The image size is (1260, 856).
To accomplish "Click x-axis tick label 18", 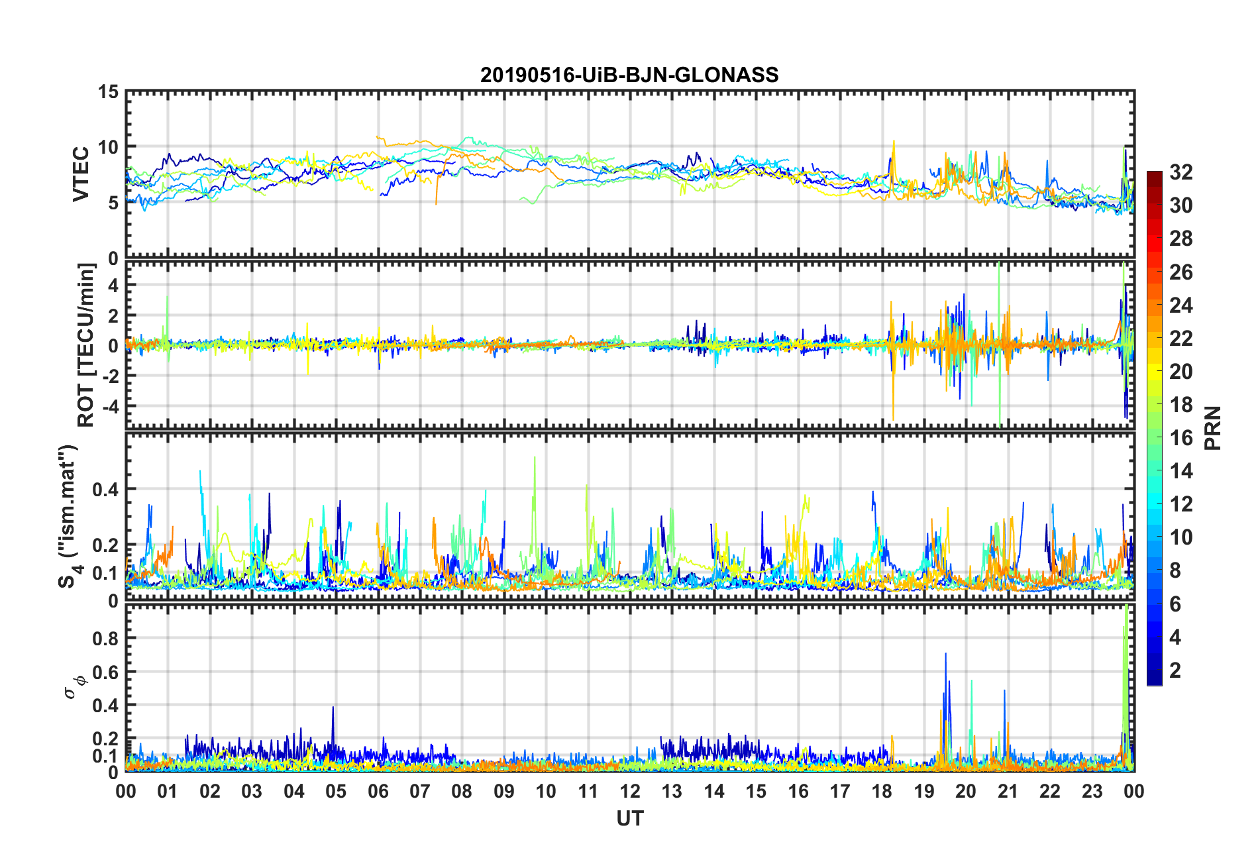I will 882,791.
